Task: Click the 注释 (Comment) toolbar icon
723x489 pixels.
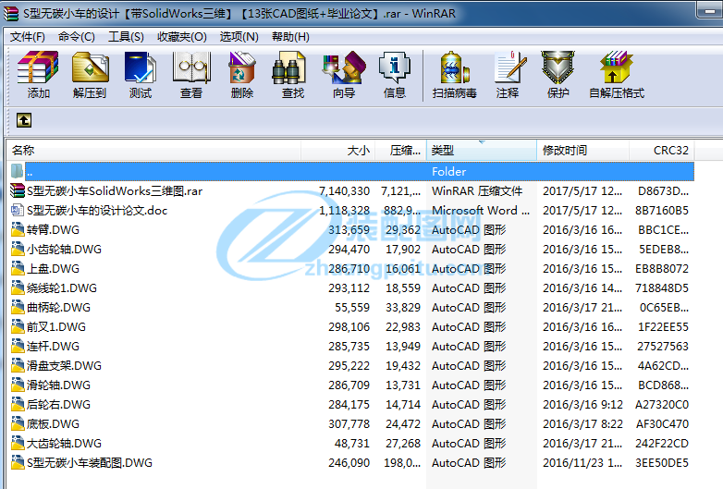Action: (x=510, y=67)
